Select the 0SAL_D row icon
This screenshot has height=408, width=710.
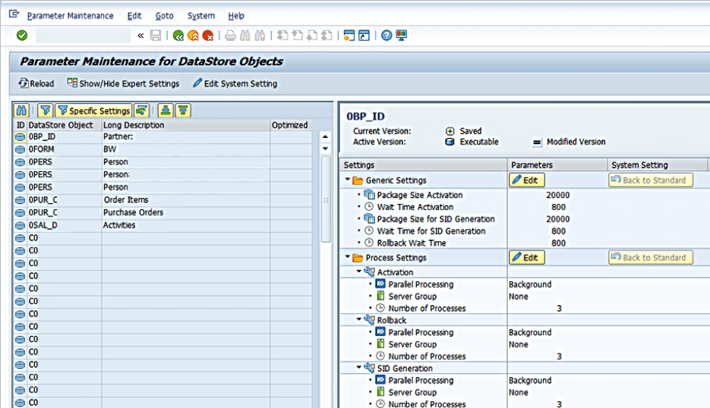(x=20, y=226)
